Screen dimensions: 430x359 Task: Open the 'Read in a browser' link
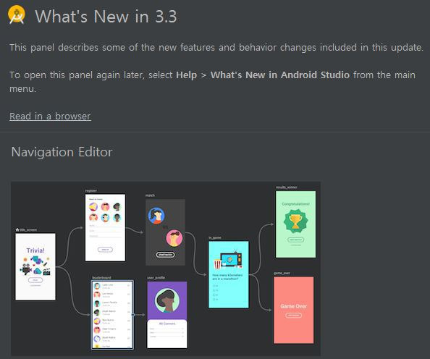pyautogui.click(x=50, y=116)
